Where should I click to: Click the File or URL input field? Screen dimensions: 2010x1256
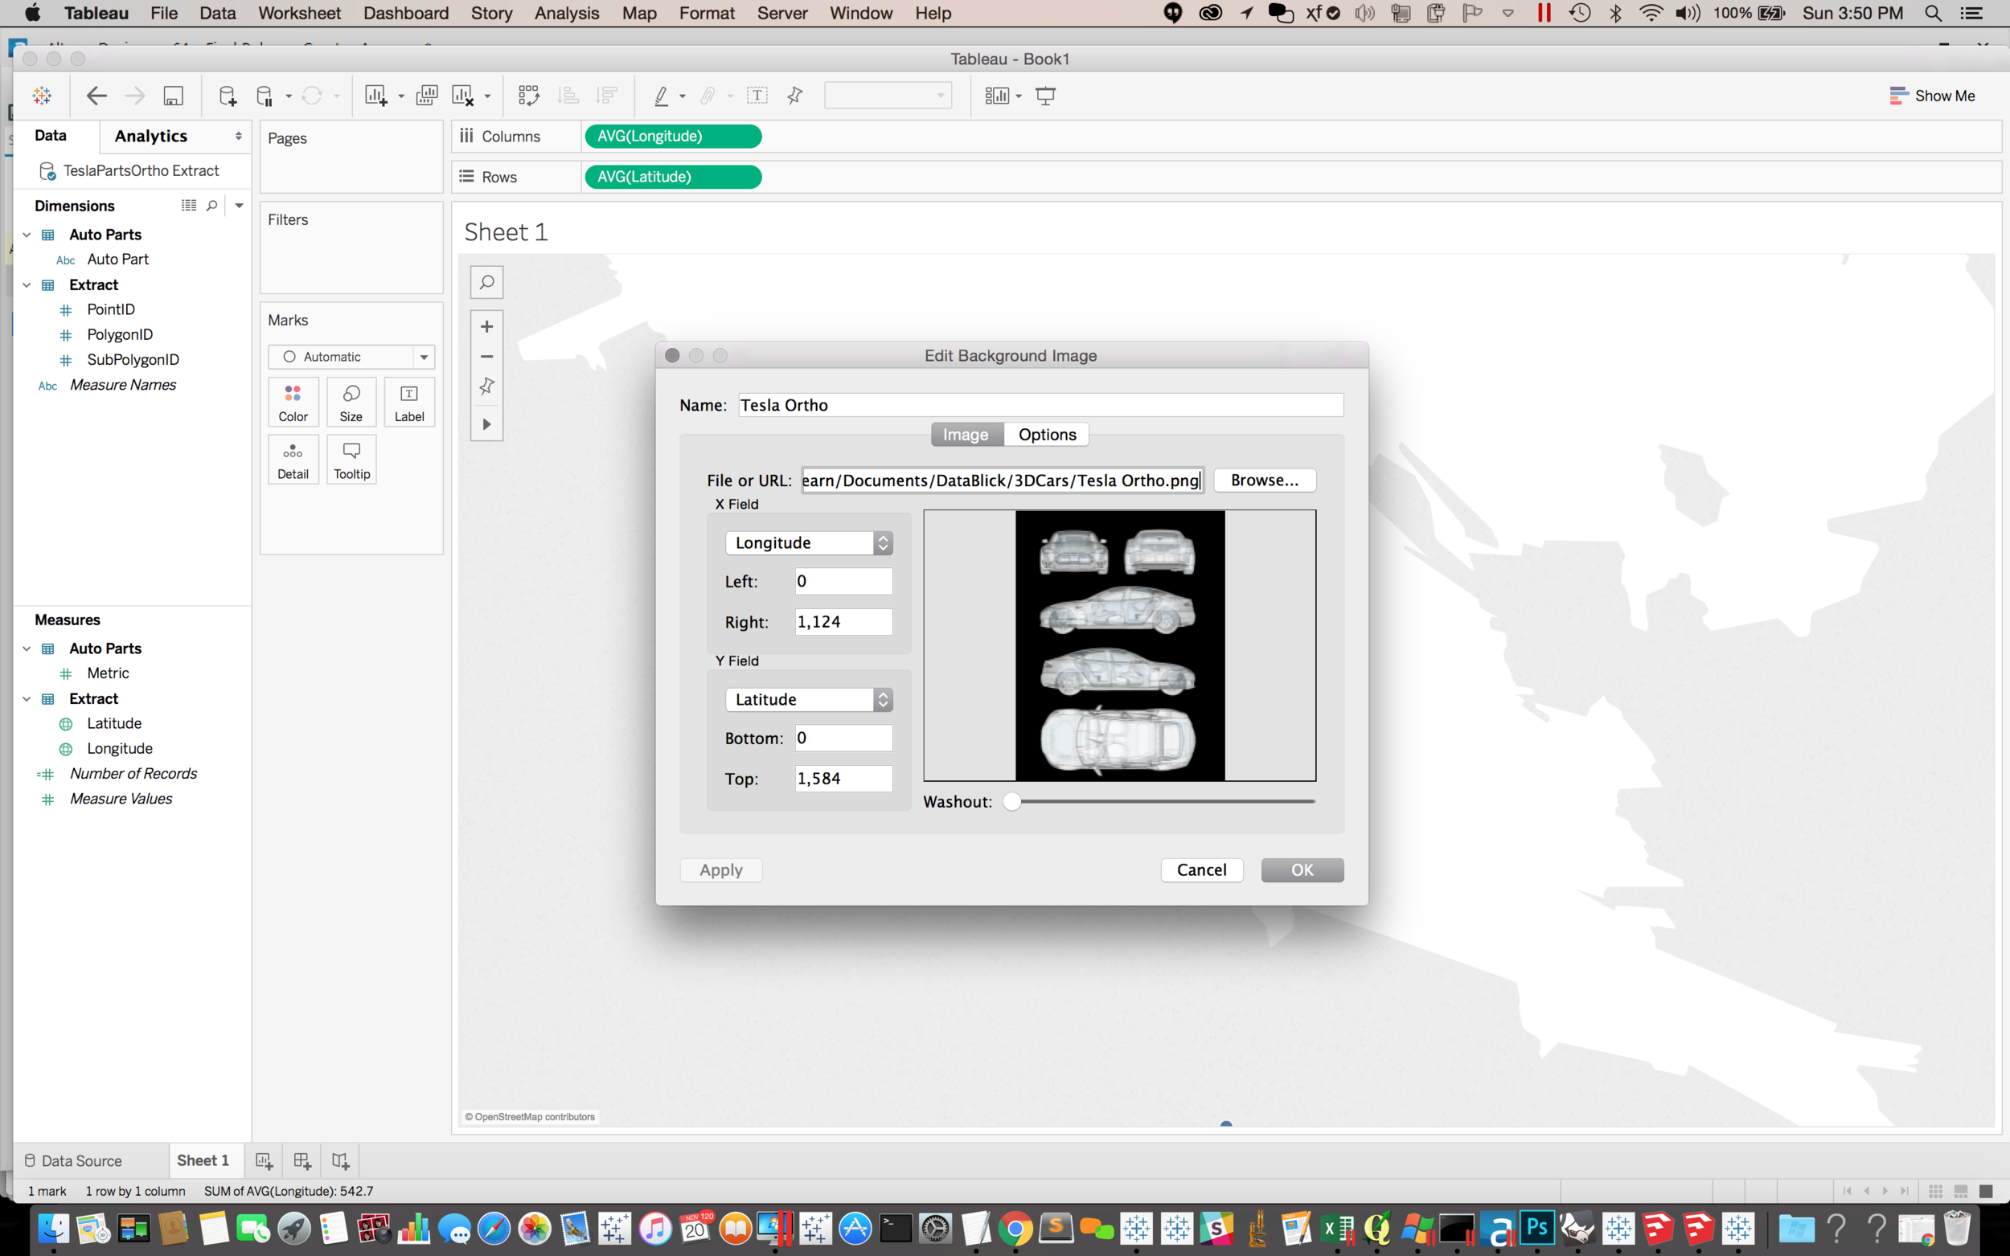click(x=1002, y=480)
